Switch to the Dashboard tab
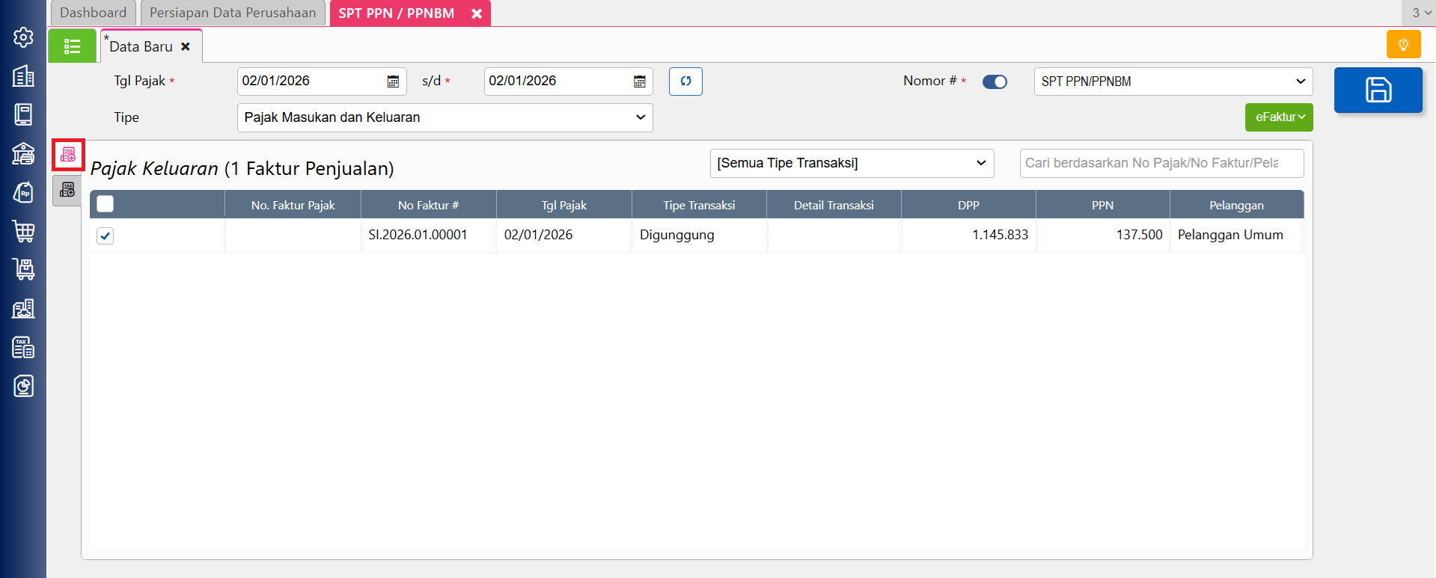 (93, 13)
